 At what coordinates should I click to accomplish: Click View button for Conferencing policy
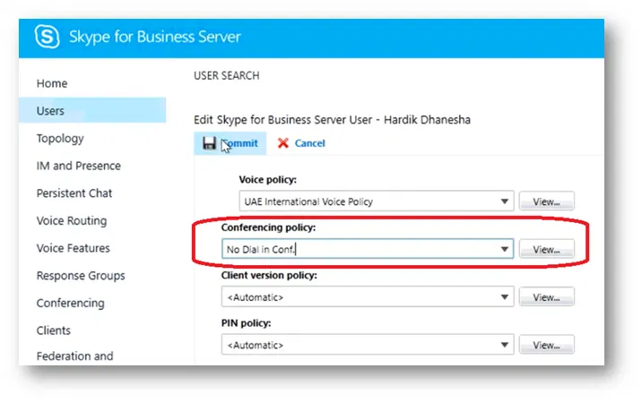pyautogui.click(x=546, y=249)
